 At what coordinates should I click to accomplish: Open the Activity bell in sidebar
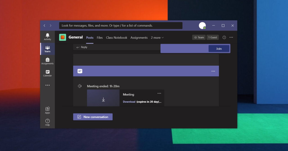click(x=47, y=37)
